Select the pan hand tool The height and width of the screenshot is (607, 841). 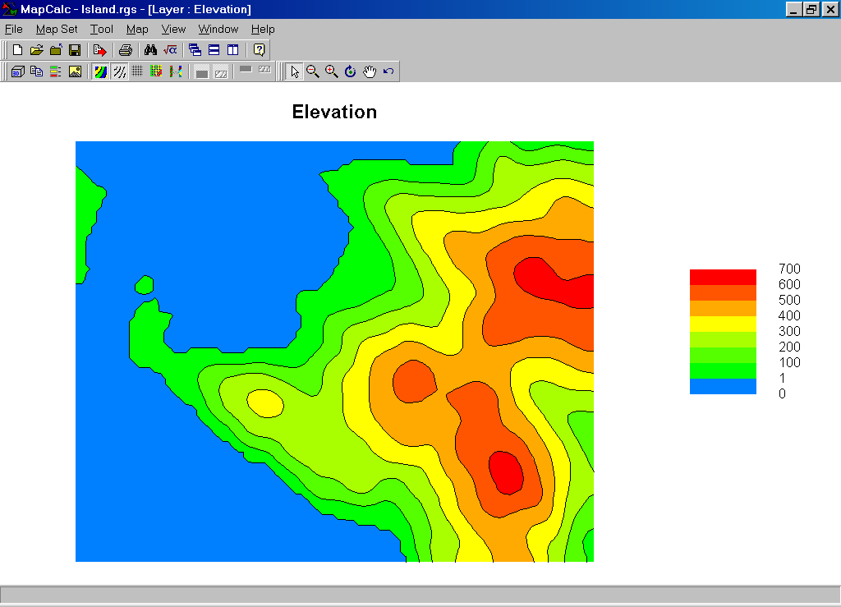[x=370, y=71]
